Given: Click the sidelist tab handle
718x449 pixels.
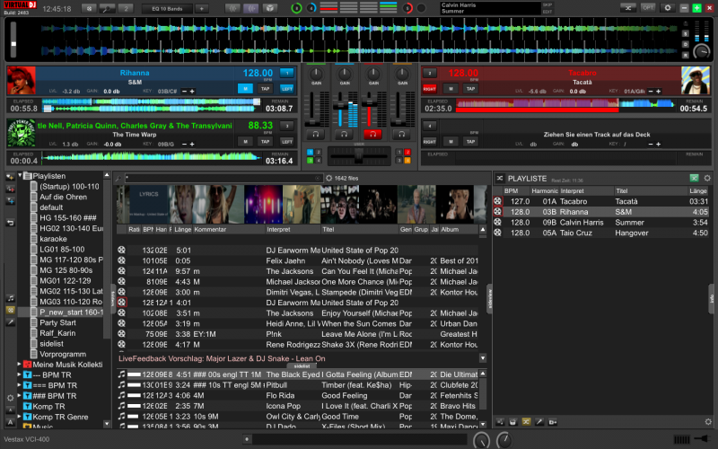Looking at the screenshot, I should pyautogui.click(x=302, y=366).
